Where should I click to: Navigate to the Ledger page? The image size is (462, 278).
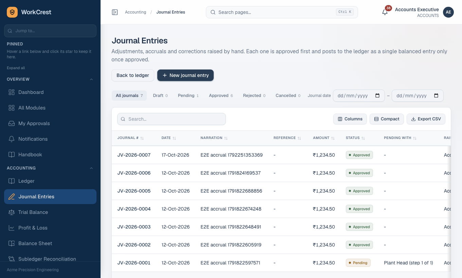(x=50, y=181)
